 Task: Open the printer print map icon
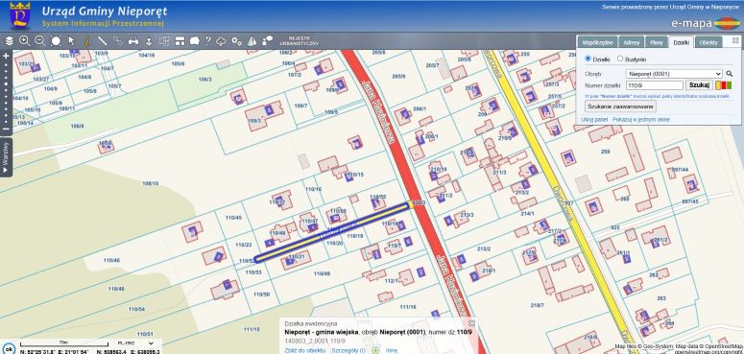pos(133,41)
